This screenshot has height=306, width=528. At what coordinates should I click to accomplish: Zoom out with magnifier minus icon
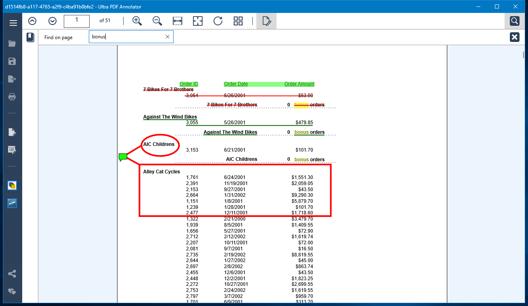(157, 21)
